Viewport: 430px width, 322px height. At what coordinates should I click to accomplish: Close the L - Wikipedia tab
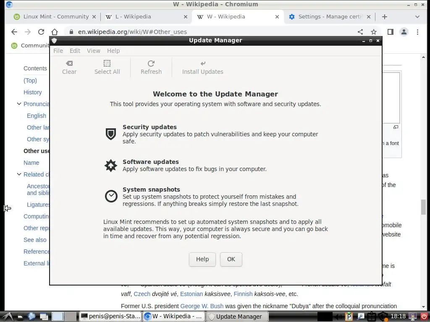185,17
